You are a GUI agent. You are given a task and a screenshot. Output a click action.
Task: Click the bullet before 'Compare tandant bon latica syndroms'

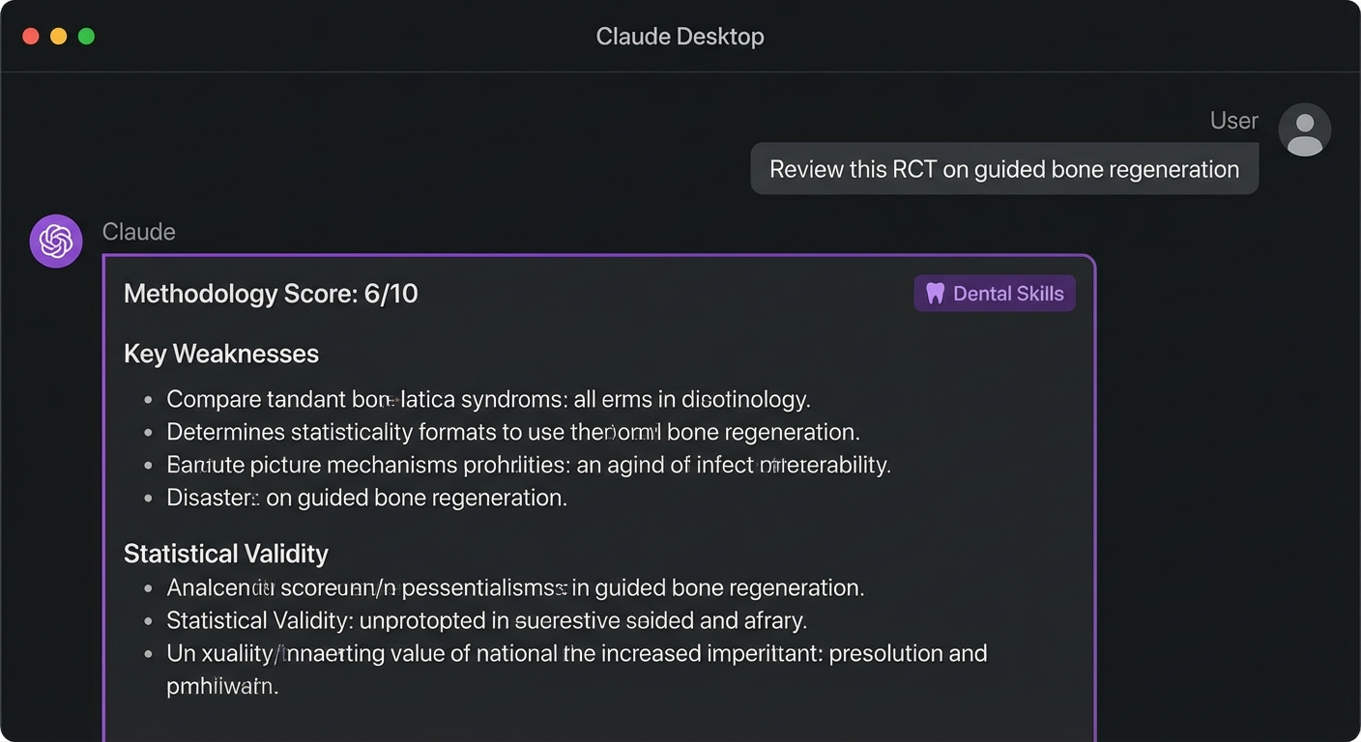[x=147, y=399]
